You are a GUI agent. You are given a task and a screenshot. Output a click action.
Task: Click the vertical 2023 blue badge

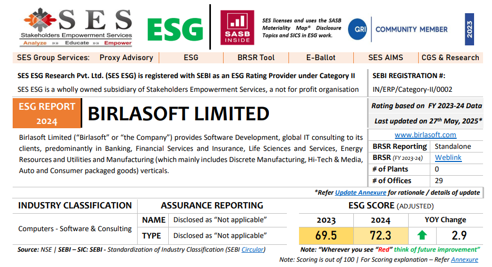(469, 29)
